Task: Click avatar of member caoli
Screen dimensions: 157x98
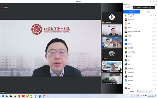Action: pos(126,56)
